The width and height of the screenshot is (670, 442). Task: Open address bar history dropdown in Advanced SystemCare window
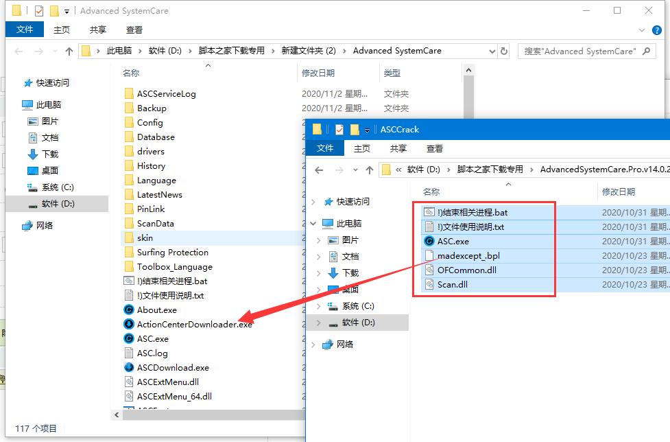tap(492, 51)
